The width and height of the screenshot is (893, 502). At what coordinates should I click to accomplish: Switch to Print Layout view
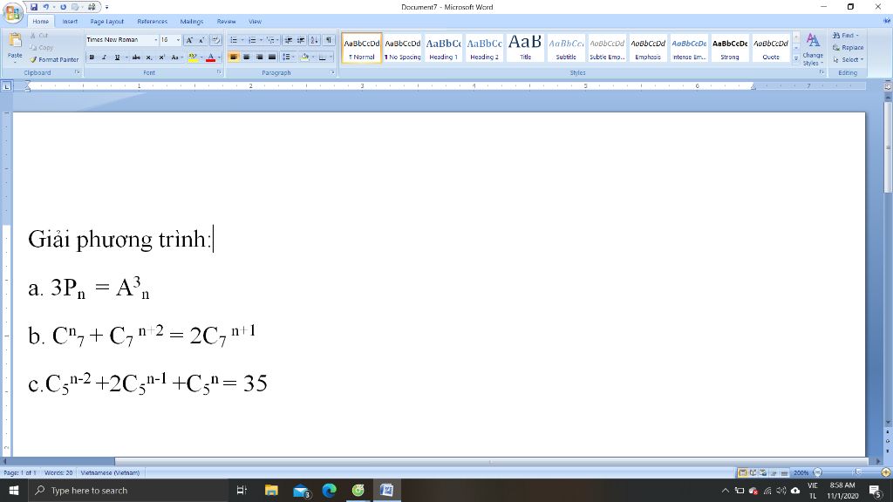(x=743, y=472)
